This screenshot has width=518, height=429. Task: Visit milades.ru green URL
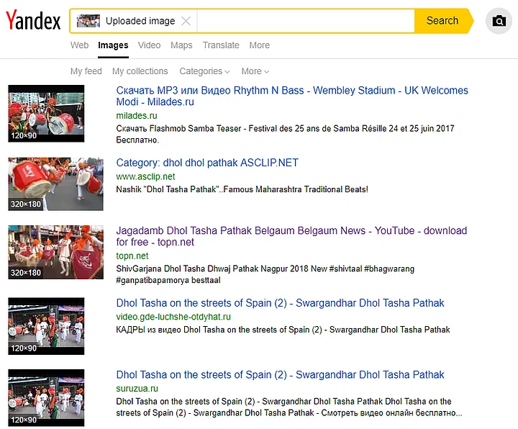point(137,116)
